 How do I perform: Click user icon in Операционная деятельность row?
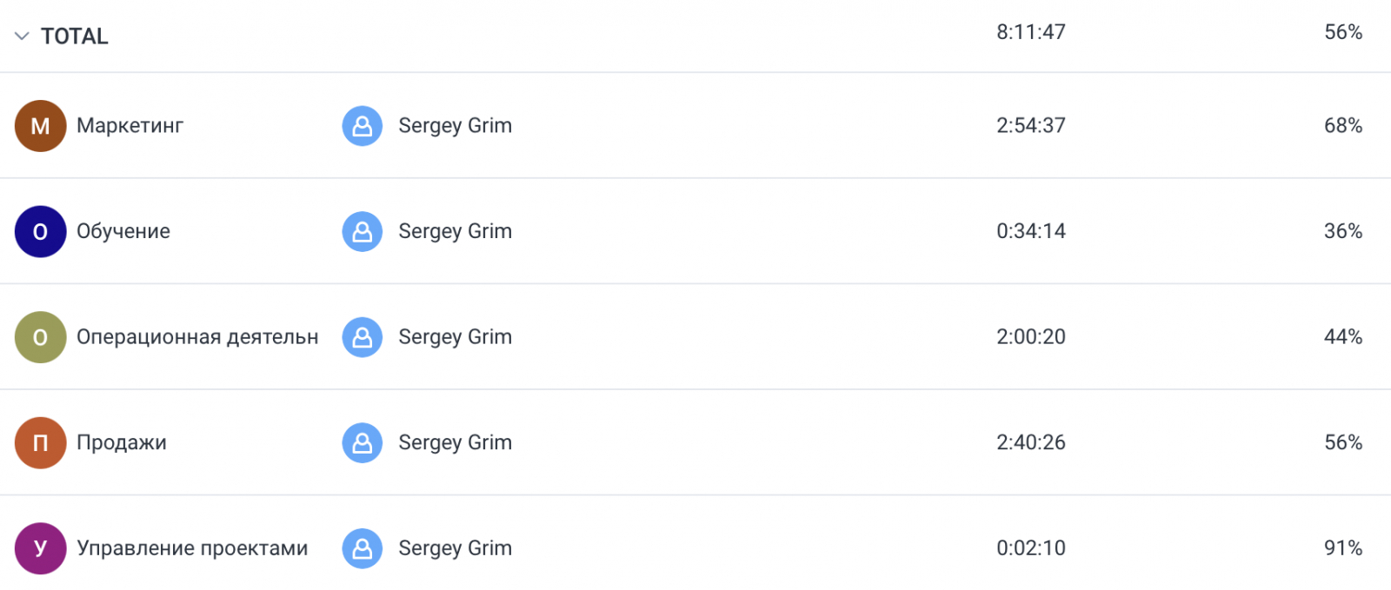362,337
